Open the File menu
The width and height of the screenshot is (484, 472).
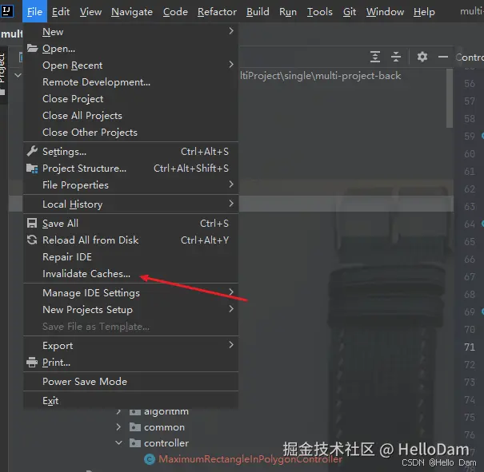pyautogui.click(x=34, y=12)
